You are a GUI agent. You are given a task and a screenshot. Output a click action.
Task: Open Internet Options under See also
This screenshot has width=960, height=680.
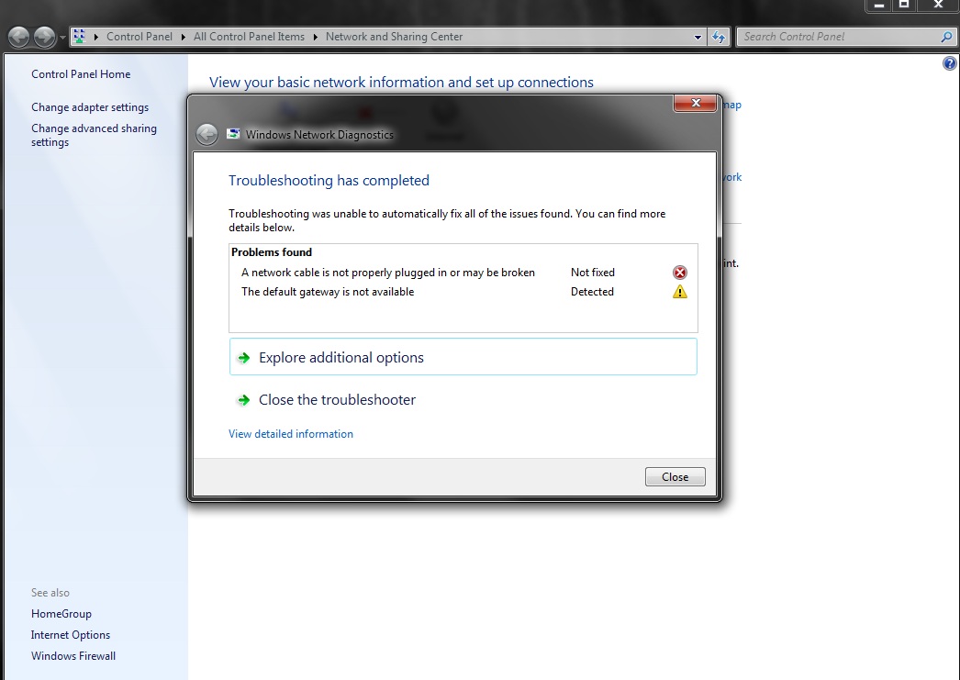pos(71,635)
